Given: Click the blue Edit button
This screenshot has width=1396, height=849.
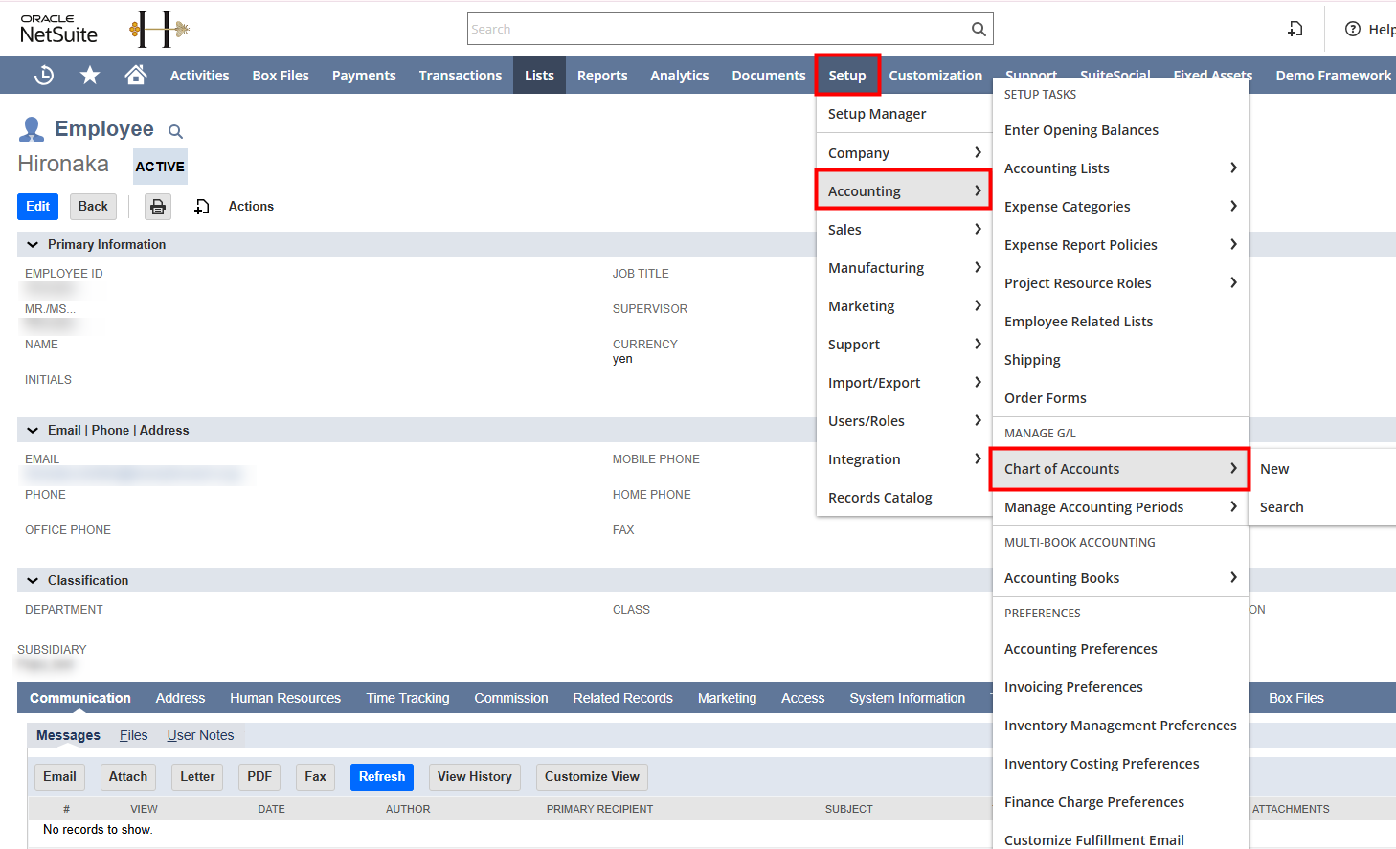Looking at the screenshot, I should 38,207.
